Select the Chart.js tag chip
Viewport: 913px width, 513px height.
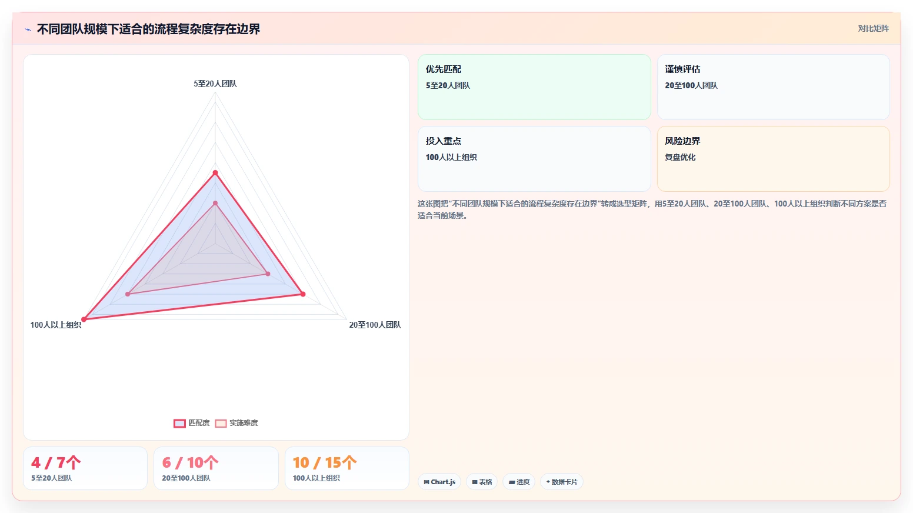point(439,482)
